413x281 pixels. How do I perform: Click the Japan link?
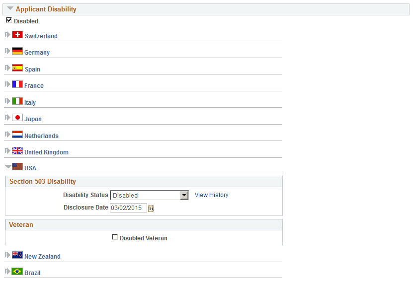click(x=33, y=119)
